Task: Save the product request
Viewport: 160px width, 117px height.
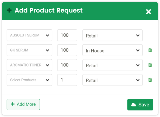Action: pos(140,104)
